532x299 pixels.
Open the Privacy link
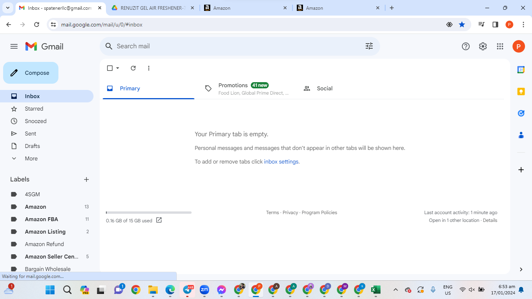point(290,213)
